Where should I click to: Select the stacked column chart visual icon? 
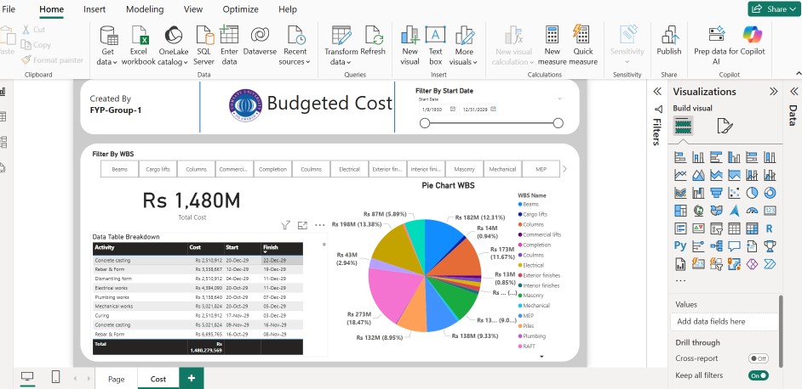tap(698, 157)
